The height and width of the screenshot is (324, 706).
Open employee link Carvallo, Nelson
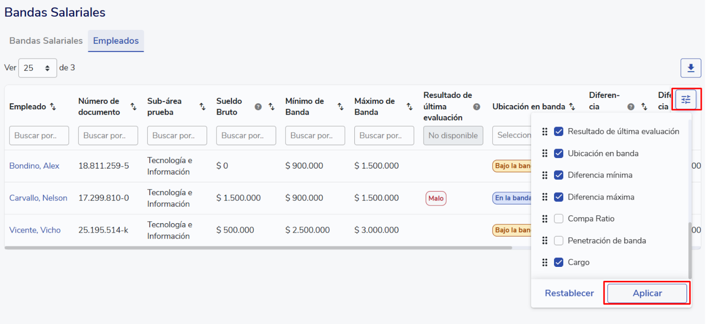pos(38,198)
